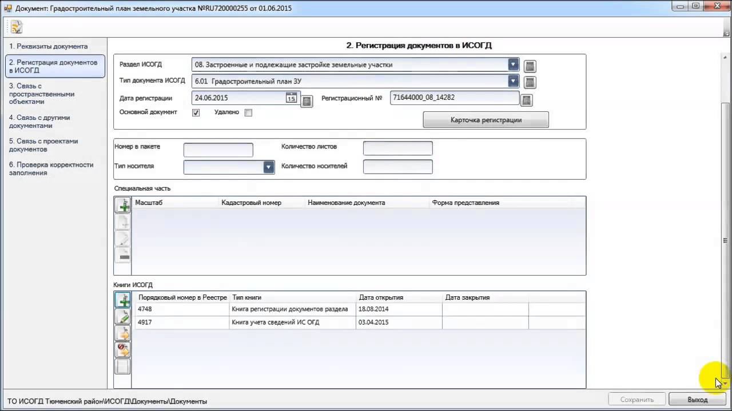The width and height of the screenshot is (732, 411).
Task: Open the calendar picker in Дата регистрации
Action: pos(291,98)
